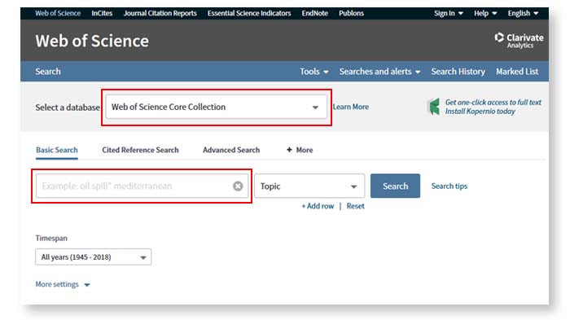Click the Clarivate Analytics logo
The image size is (570, 320).
pos(519,41)
